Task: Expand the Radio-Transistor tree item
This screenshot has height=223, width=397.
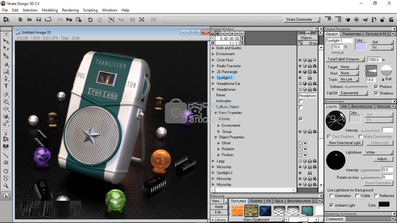Action: pos(213,66)
